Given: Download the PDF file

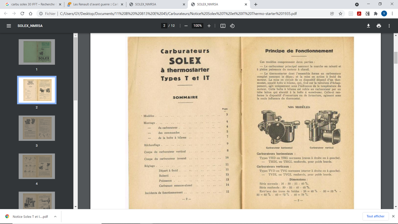Looking at the screenshot, I should (x=368, y=26).
